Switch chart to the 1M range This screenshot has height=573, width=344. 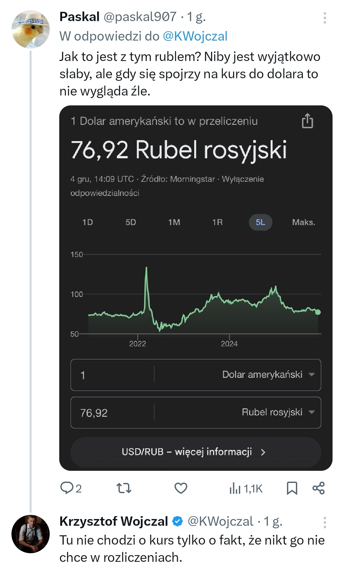tap(174, 222)
